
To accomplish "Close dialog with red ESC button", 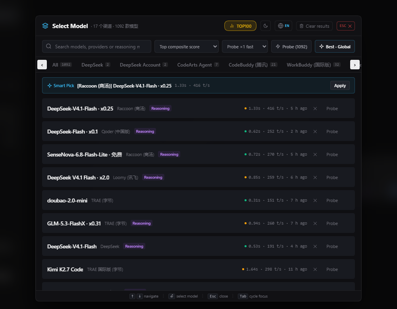I will (x=346, y=26).
